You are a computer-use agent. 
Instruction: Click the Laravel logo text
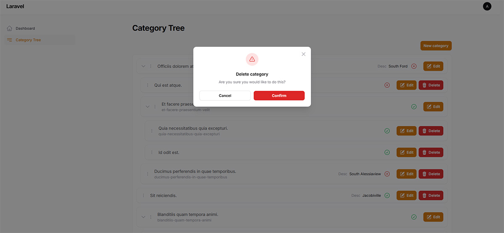coord(15,6)
